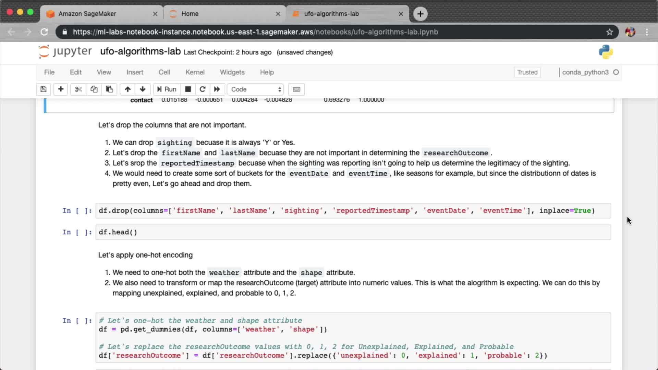
Task: Move selected cell down arrow
Action: point(143,89)
